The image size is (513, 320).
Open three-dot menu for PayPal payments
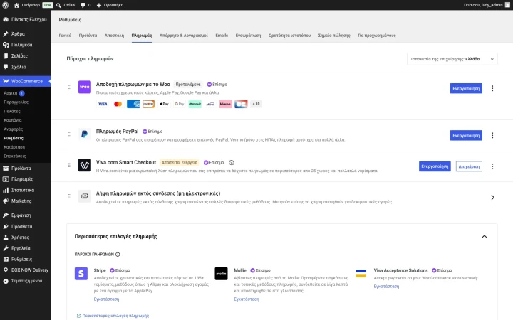(x=492, y=136)
